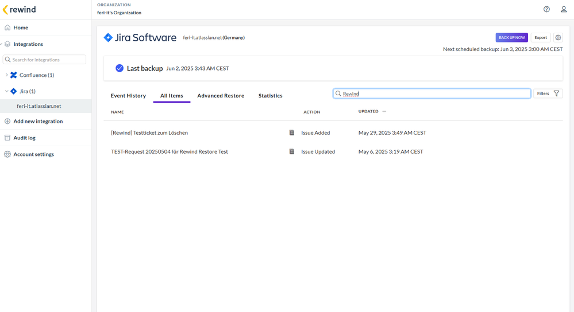The width and height of the screenshot is (574, 312).
Task: Click the Jira diamond icon in the sidebar
Action: pyautogui.click(x=14, y=91)
